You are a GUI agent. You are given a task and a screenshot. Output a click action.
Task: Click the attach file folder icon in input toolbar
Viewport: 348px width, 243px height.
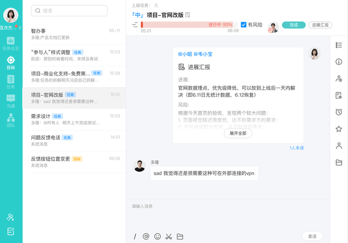tap(180, 237)
